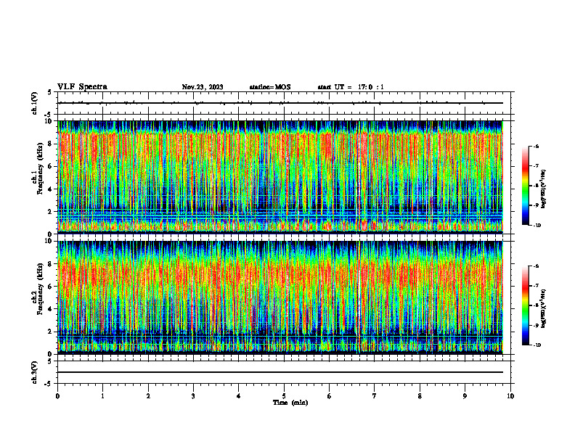This screenshot has width=575, height=444.
Task: Click inside the ch.1 spectrogram panel
Action: (x=280, y=177)
